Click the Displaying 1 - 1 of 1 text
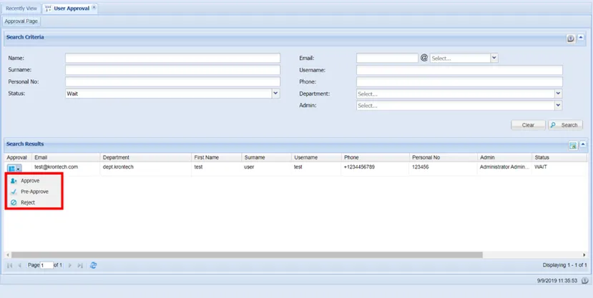Viewport: 593px width, 298px height. [564, 265]
